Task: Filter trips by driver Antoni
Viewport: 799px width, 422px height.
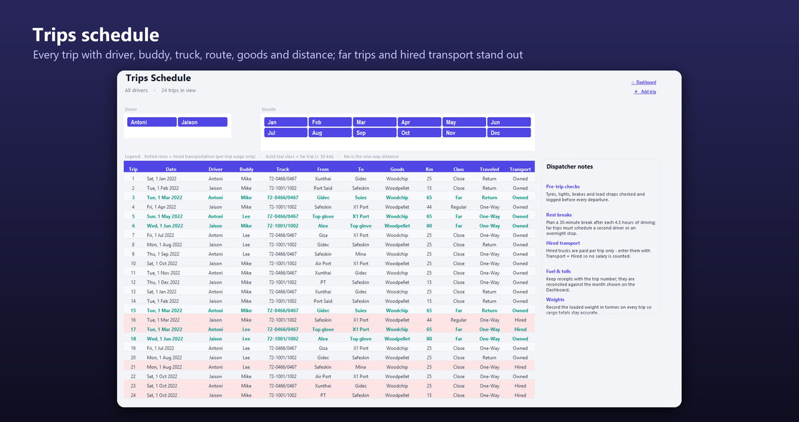Action: [x=152, y=122]
